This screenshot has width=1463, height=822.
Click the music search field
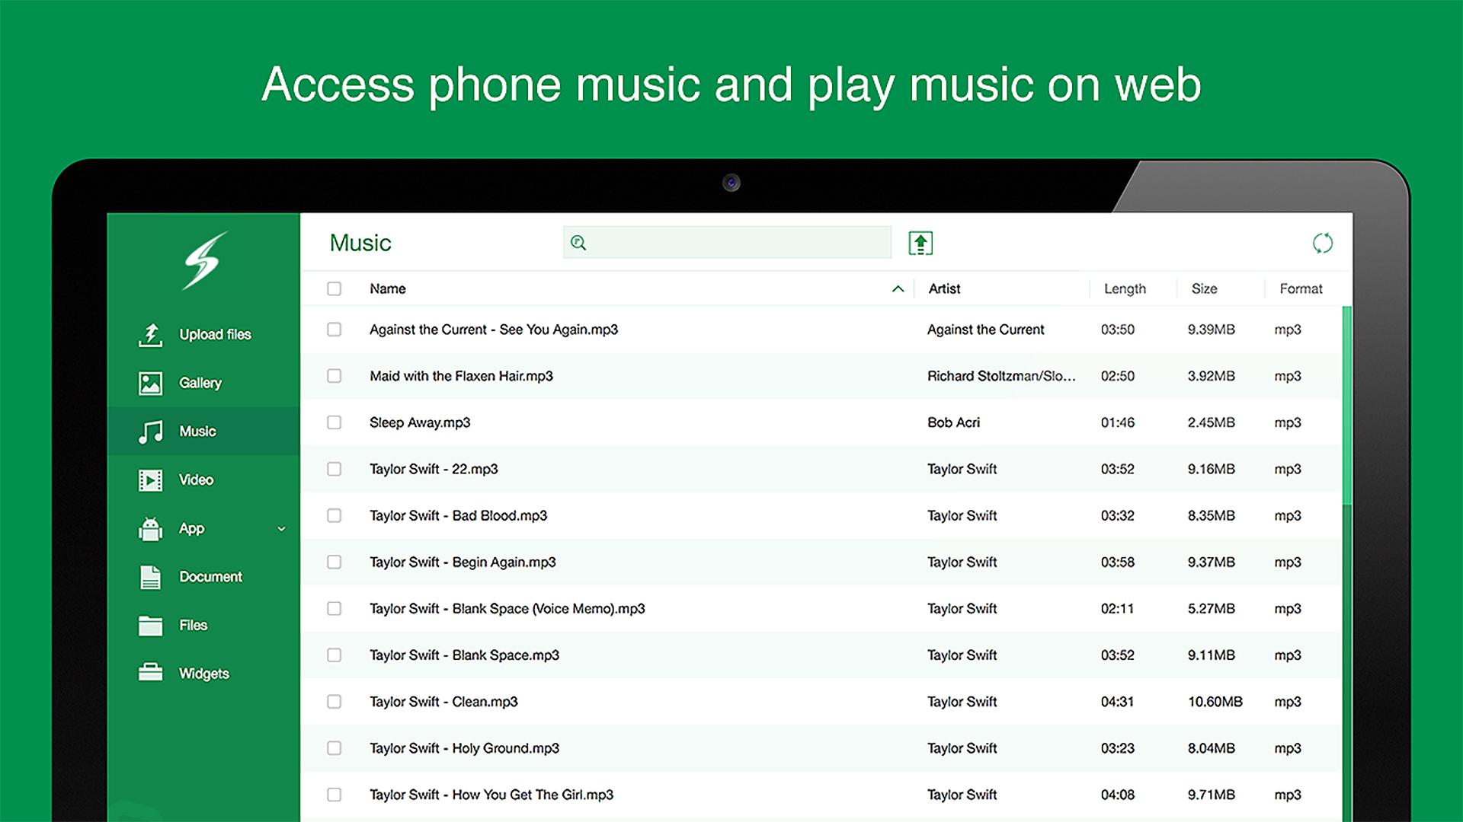(727, 242)
